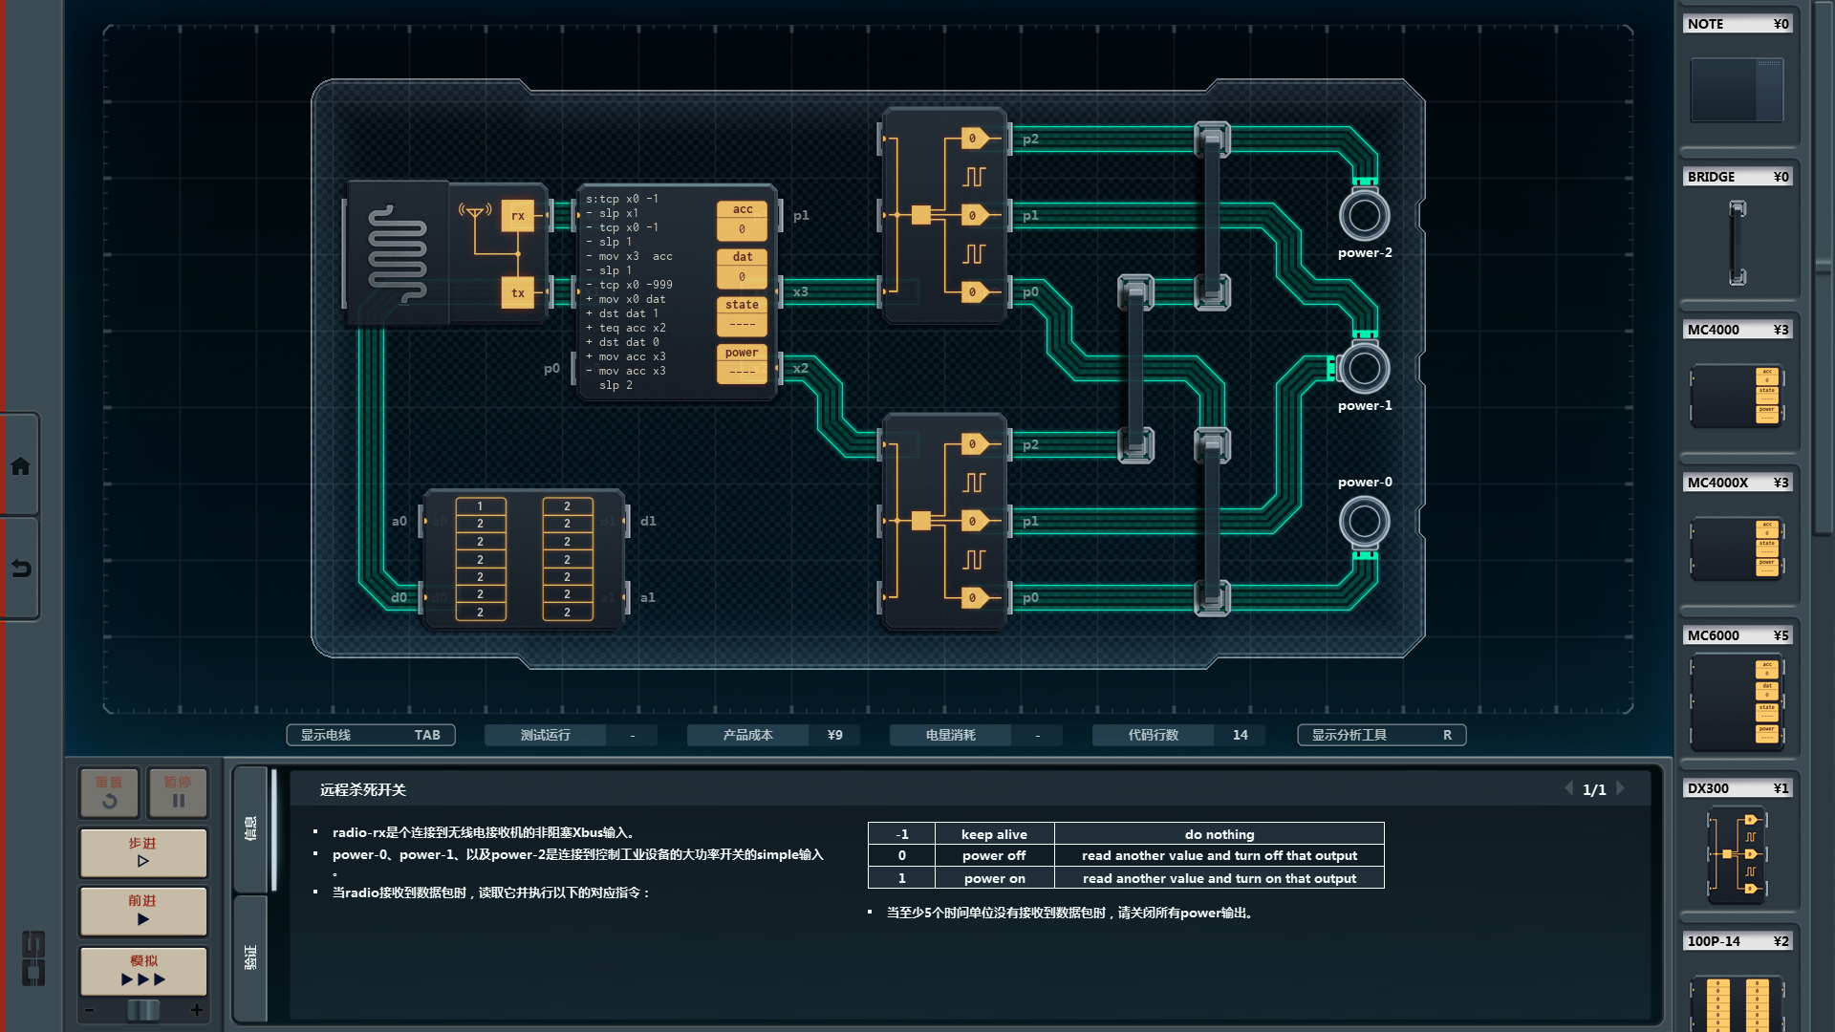
Task: Go to previous page arrow beside 1/1
Action: [x=1568, y=788]
